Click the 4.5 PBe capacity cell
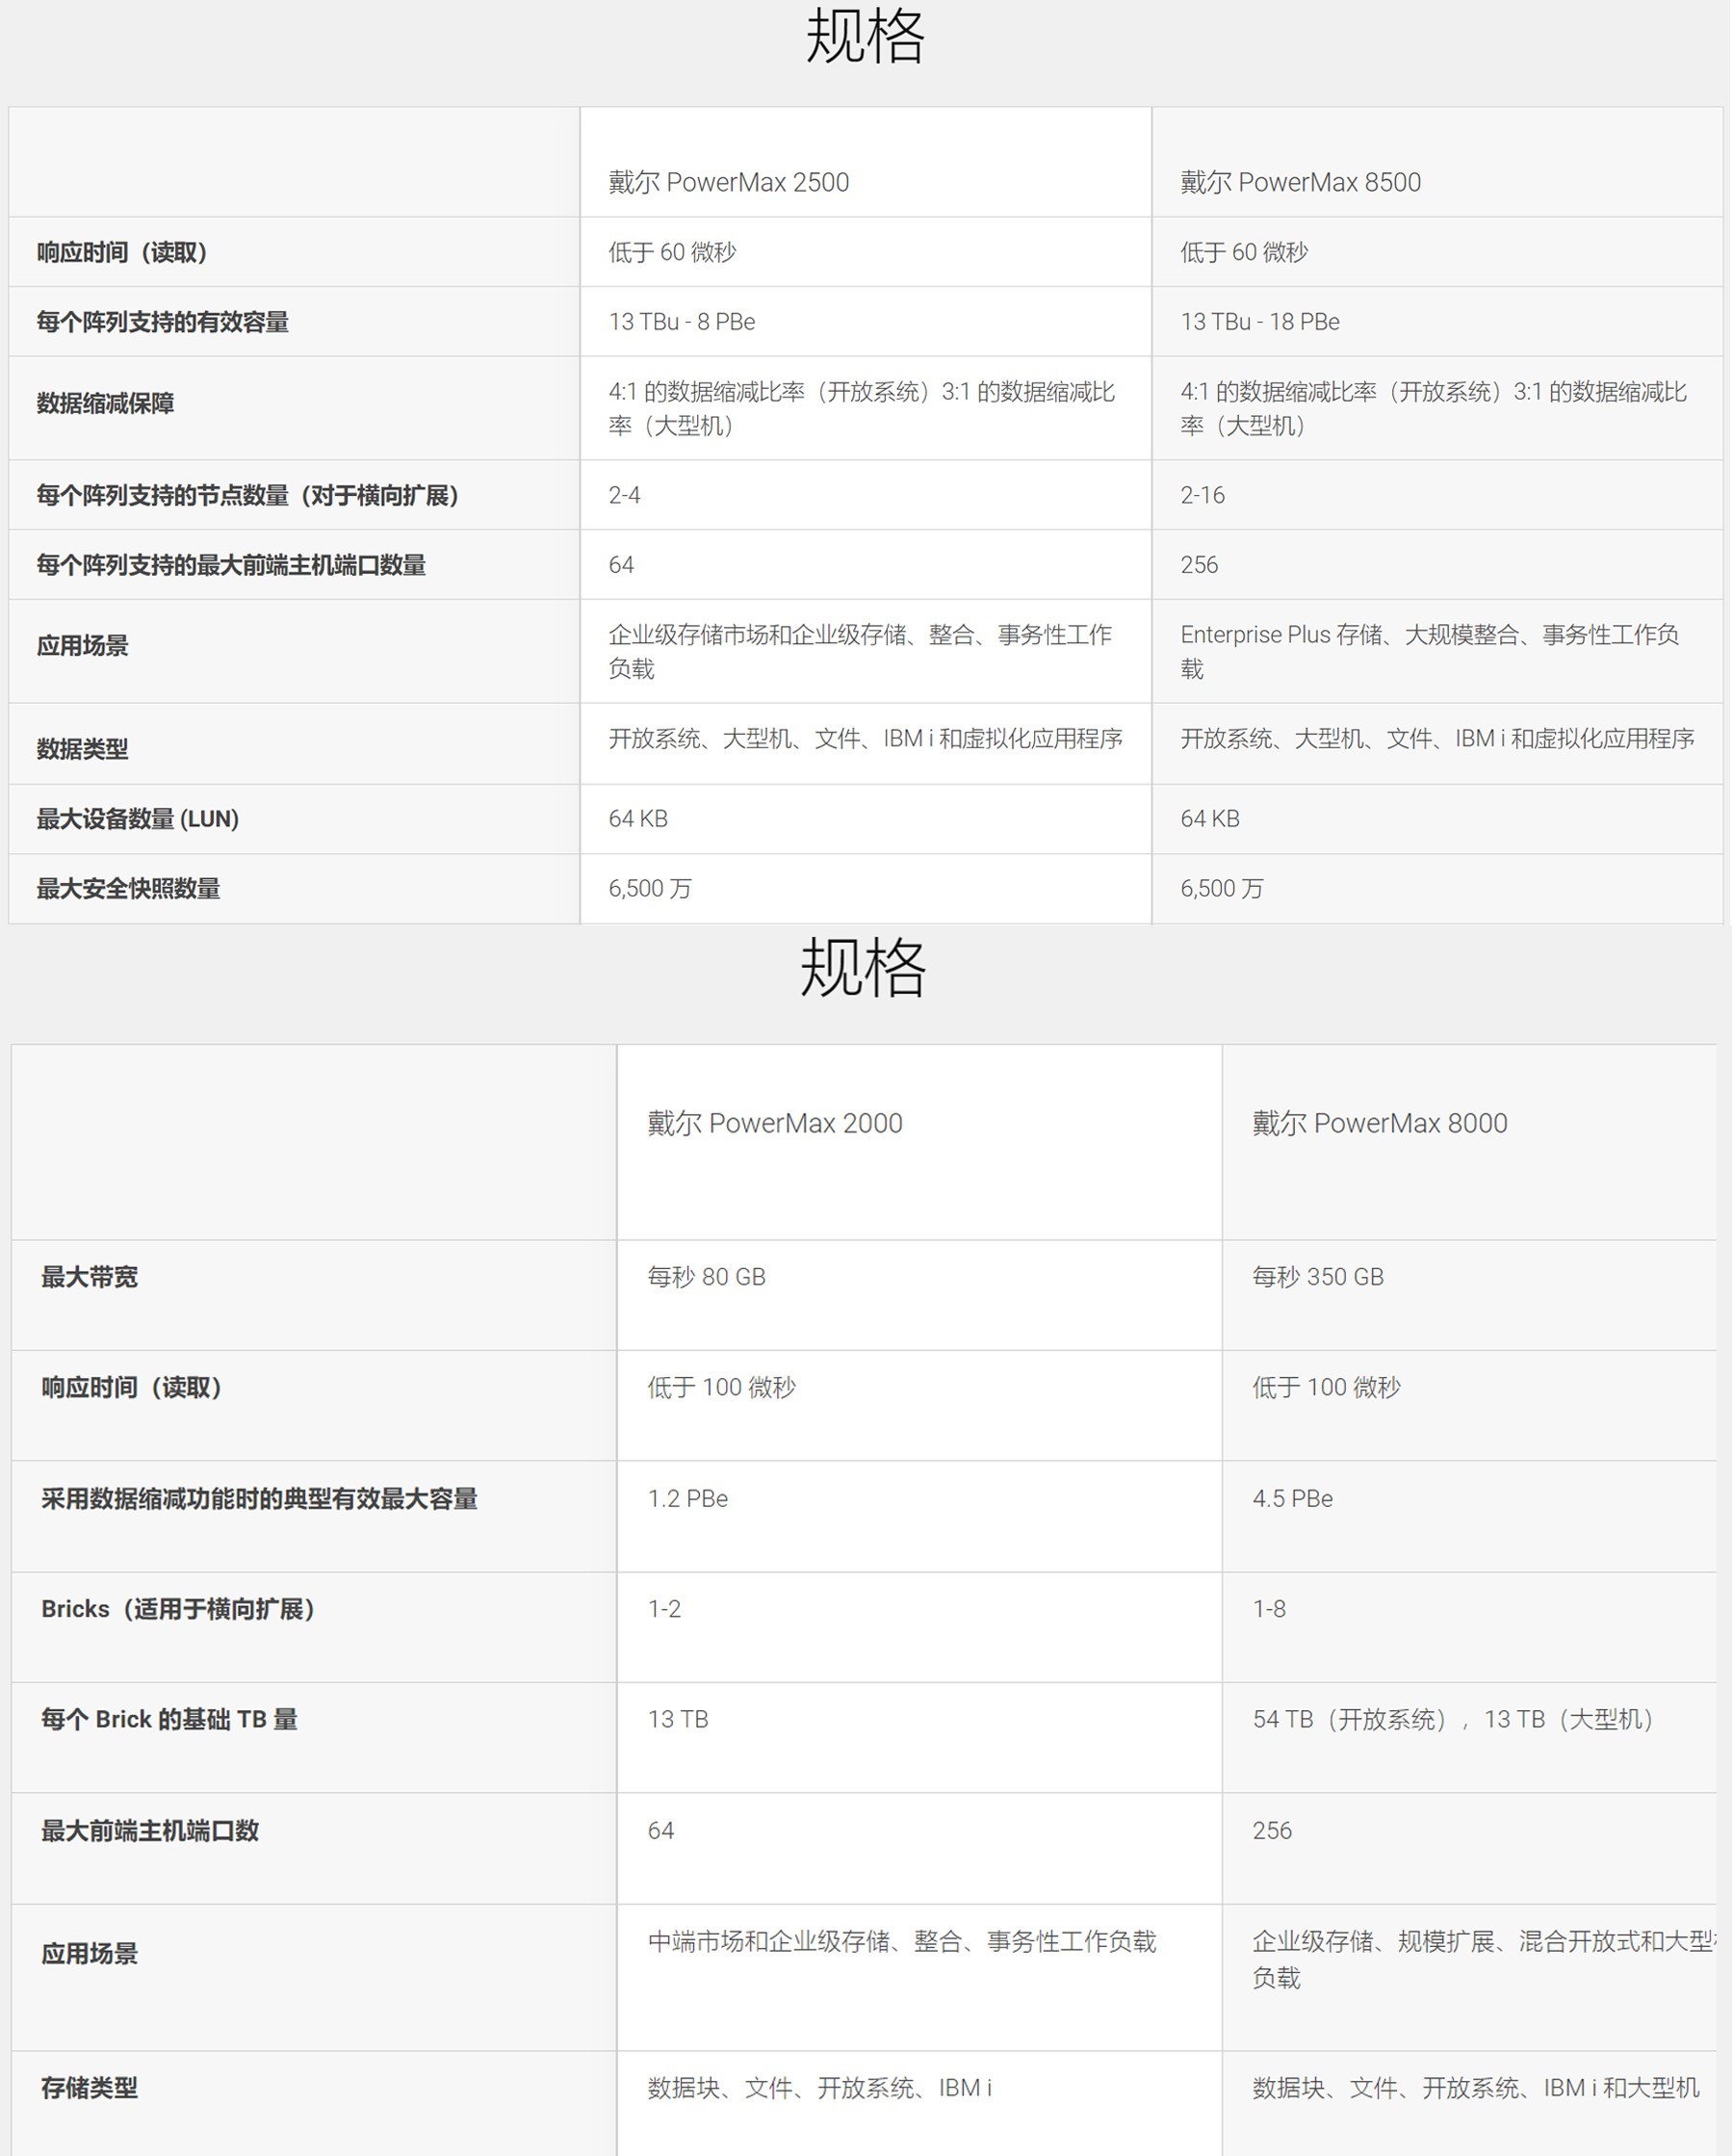The image size is (1733, 2156). pos(1292,1498)
